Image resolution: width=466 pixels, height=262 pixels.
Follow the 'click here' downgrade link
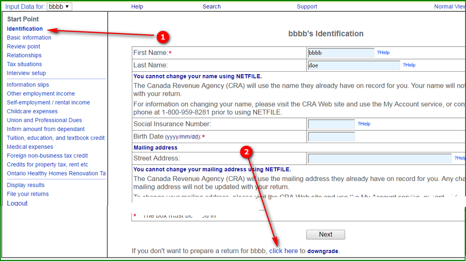(283, 251)
